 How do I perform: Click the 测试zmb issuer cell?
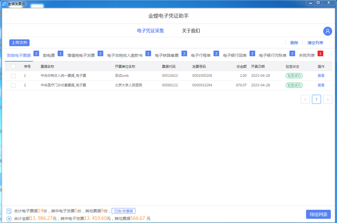tap(122, 76)
